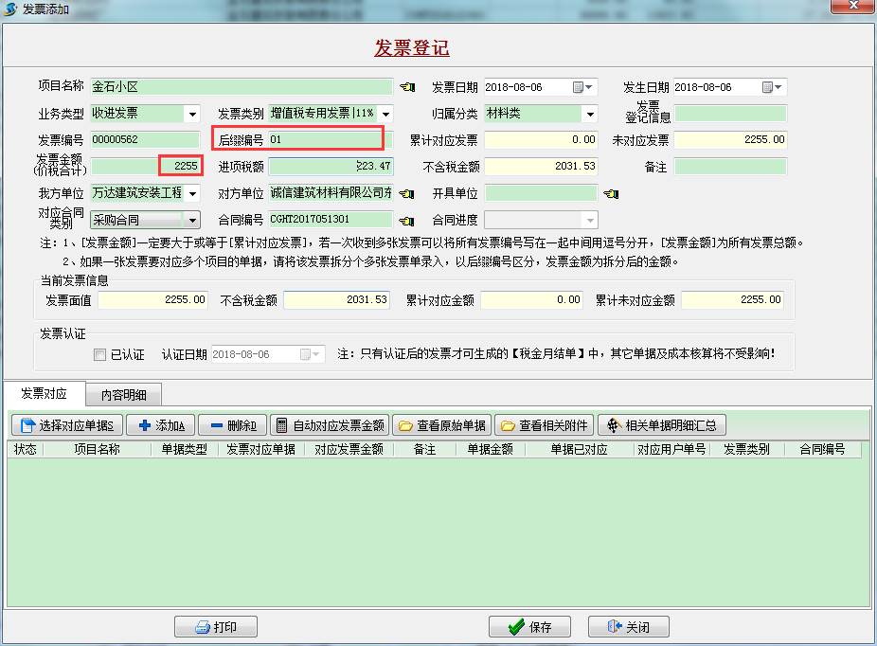This screenshot has width=877, height=646.
Task: Click 查看相关附件 folder button
Action: tap(545, 425)
